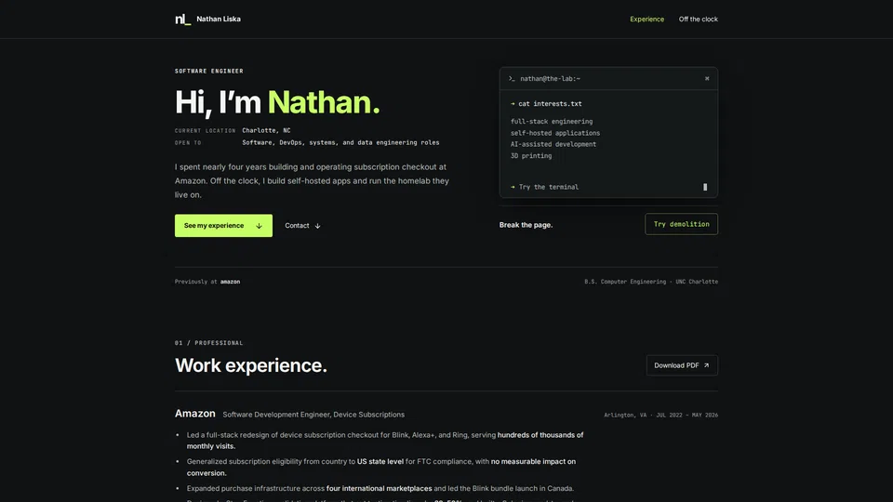This screenshot has width=893, height=502.
Task: Click the See my experience button
Action: point(223,225)
